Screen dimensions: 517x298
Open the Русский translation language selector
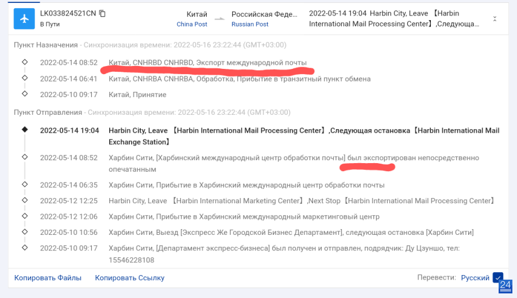475,277
